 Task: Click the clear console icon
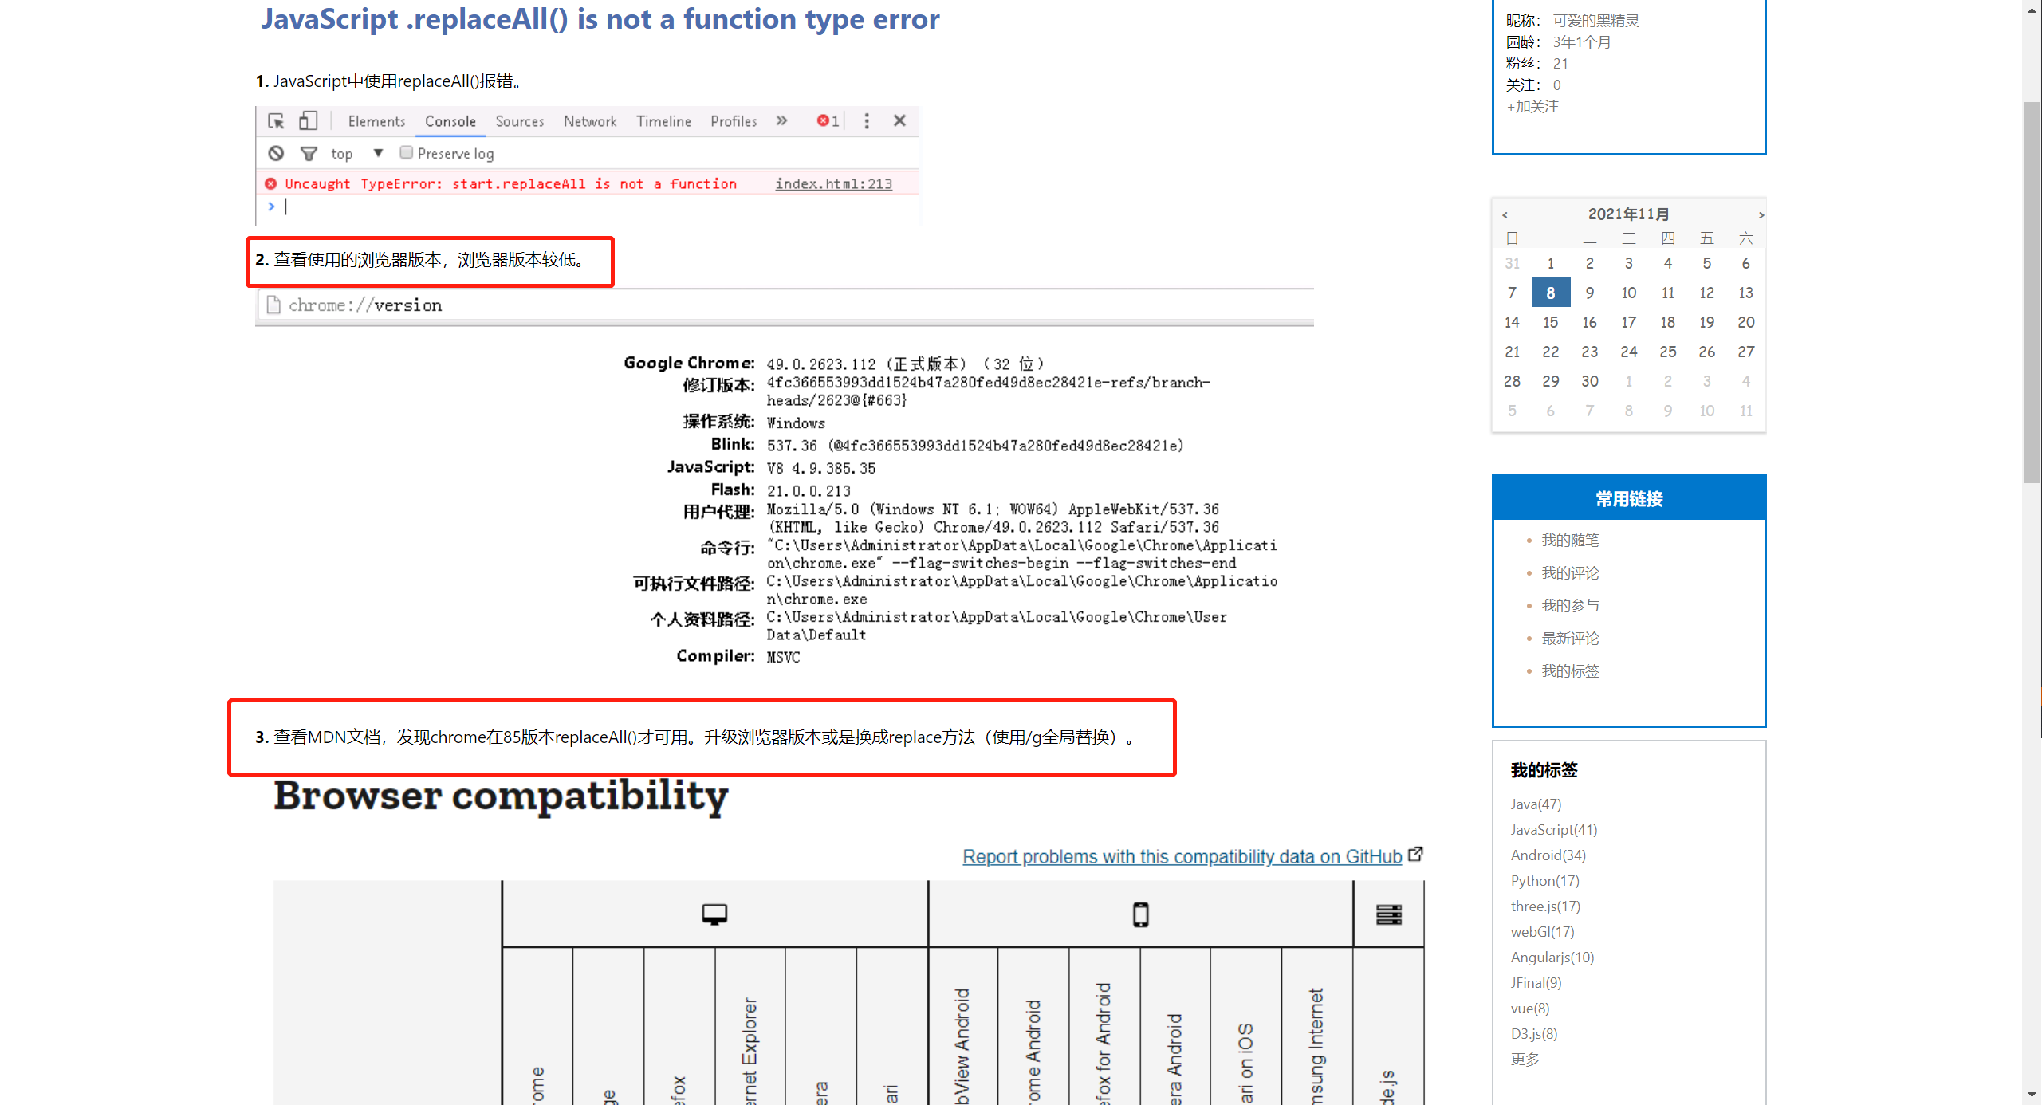pos(275,153)
